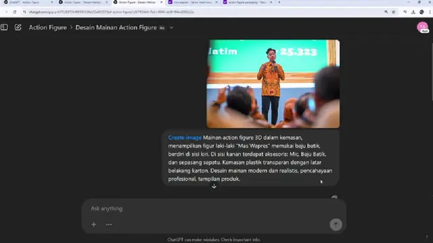Open the Chrome profile icon in toolbar

coord(421,12)
